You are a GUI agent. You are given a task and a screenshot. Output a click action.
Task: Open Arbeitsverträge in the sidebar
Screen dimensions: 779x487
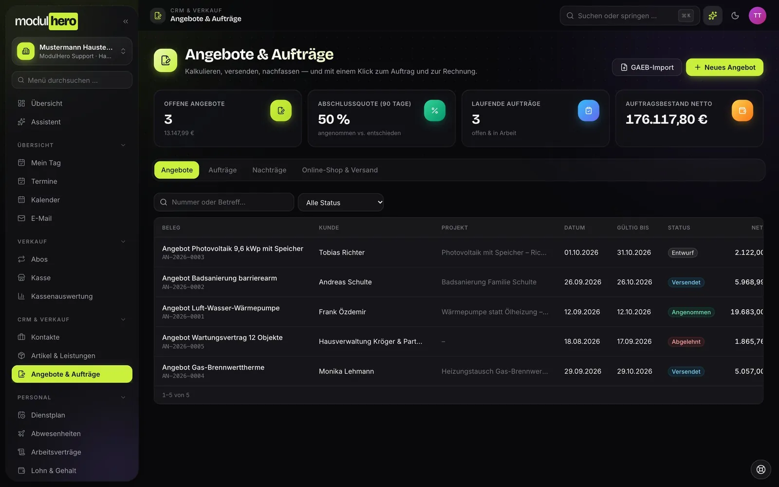pos(72,452)
